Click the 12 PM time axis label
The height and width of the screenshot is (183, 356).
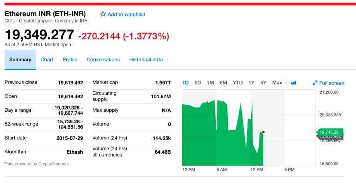(257, 170)
